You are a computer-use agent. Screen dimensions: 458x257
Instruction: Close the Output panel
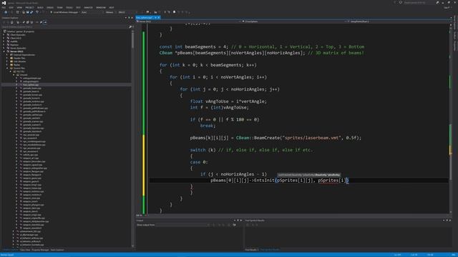(x=241, y=221)
